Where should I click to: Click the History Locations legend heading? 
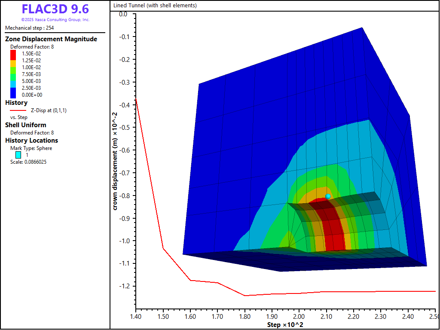pos(31,141)
